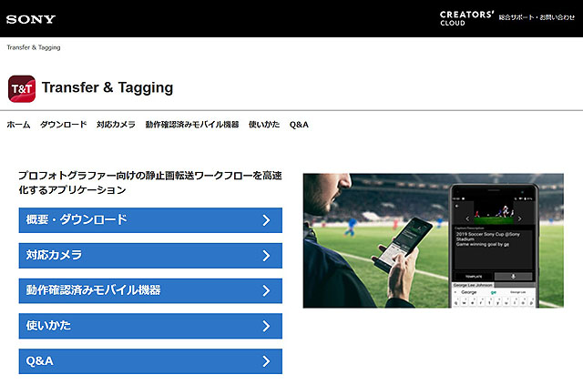Go to the ホーム navigation item
This screenshot has height=385, width=583.
coord(18,124)
